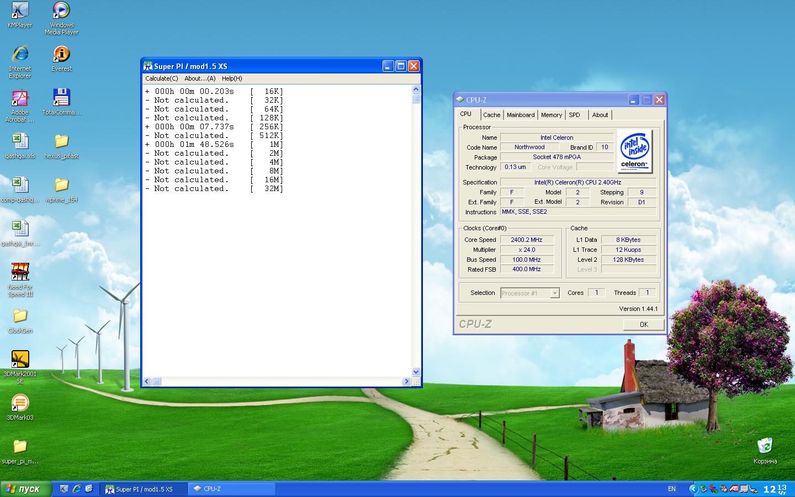795x497 pixels.
Task: Click the 256K result line 07.737s
Action: tap(214, 126)
